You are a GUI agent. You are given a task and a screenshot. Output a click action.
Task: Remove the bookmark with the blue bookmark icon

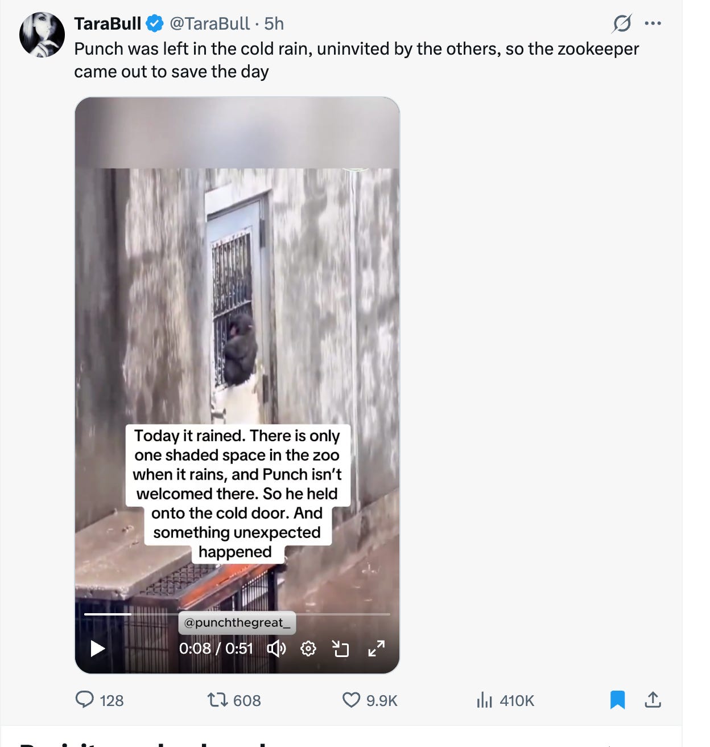click(x=617, y=700)
